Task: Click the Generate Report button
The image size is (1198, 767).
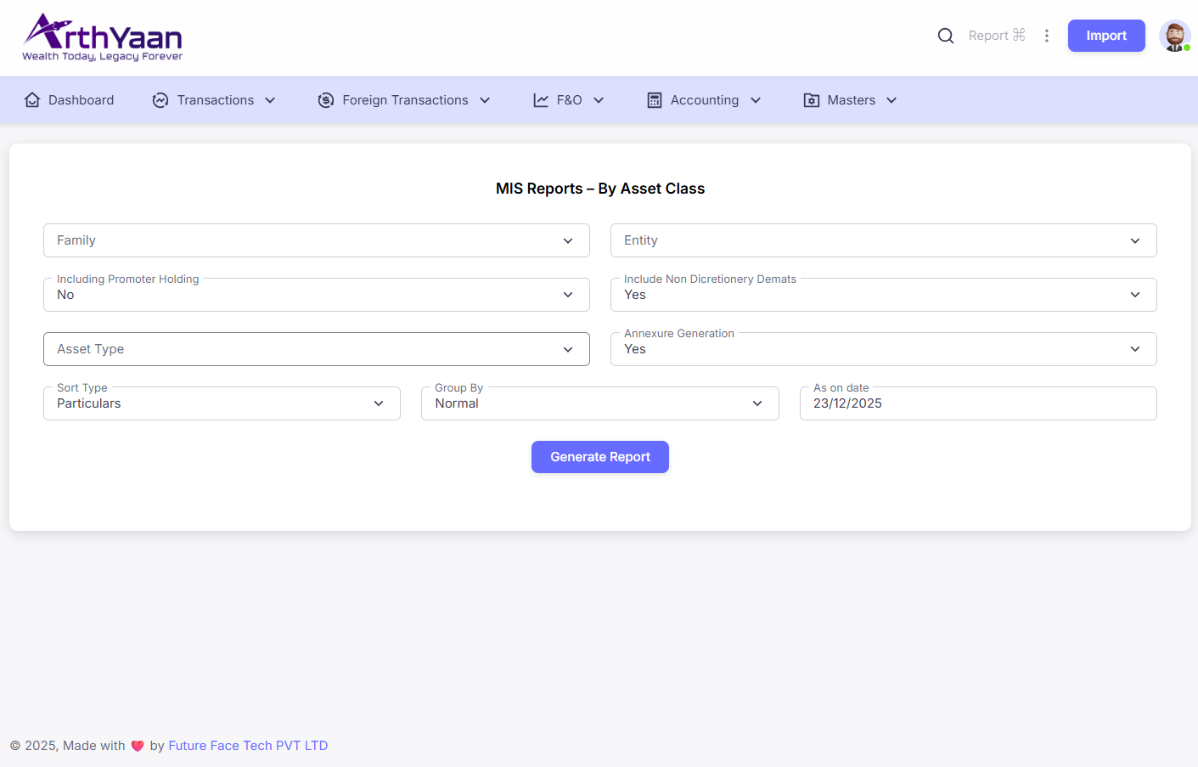Action: point(599,457)
